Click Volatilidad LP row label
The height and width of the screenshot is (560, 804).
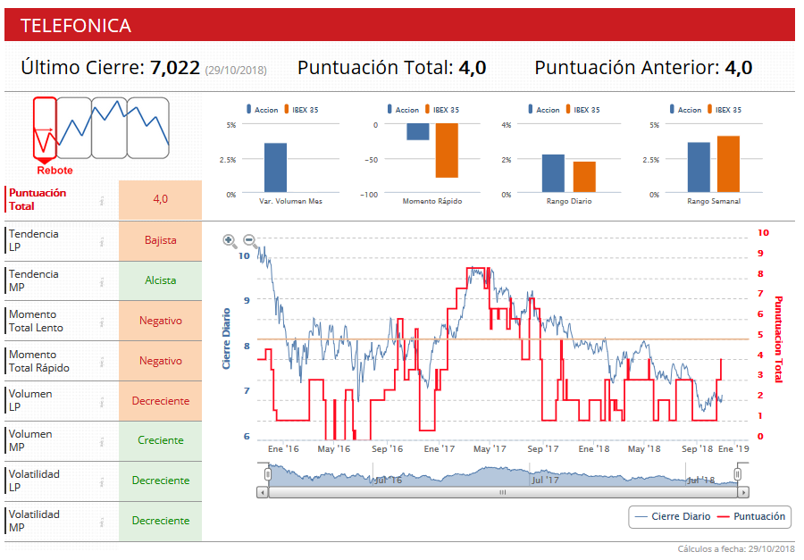pos(34,481)
